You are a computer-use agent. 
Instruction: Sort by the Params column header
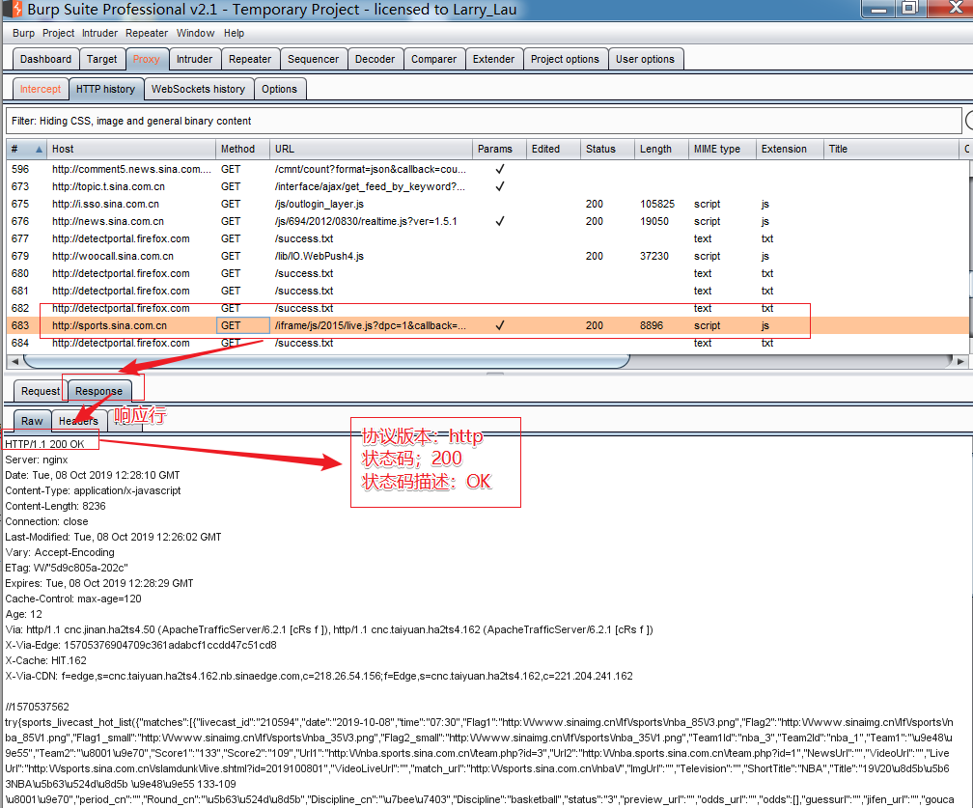point(500,149)
